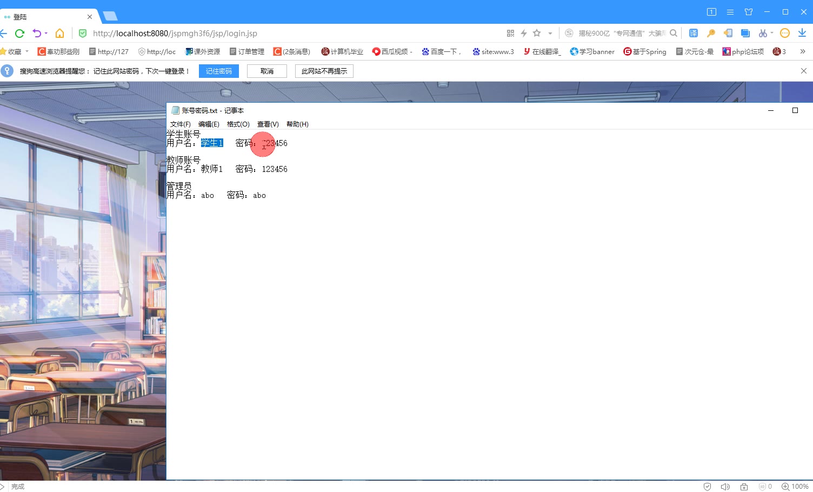Open the tab-count icon showing 1
813x492 pixels.
[x=711, y=12]
